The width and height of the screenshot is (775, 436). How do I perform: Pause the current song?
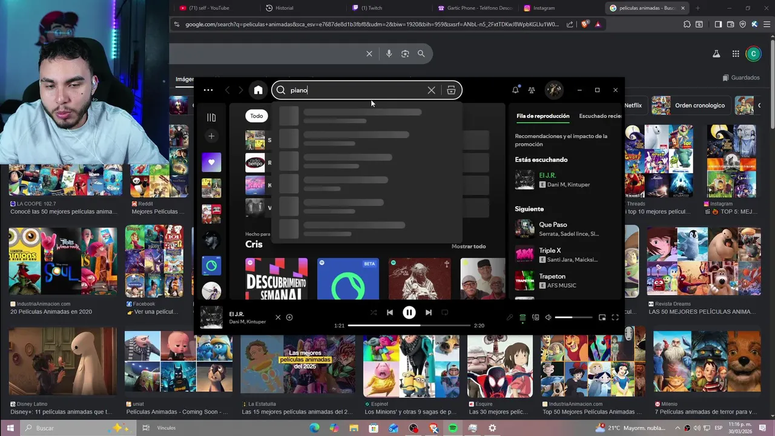point(409,312)
